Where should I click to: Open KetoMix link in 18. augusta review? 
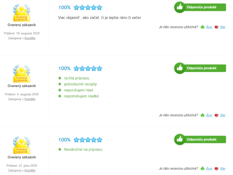[30, 38]
